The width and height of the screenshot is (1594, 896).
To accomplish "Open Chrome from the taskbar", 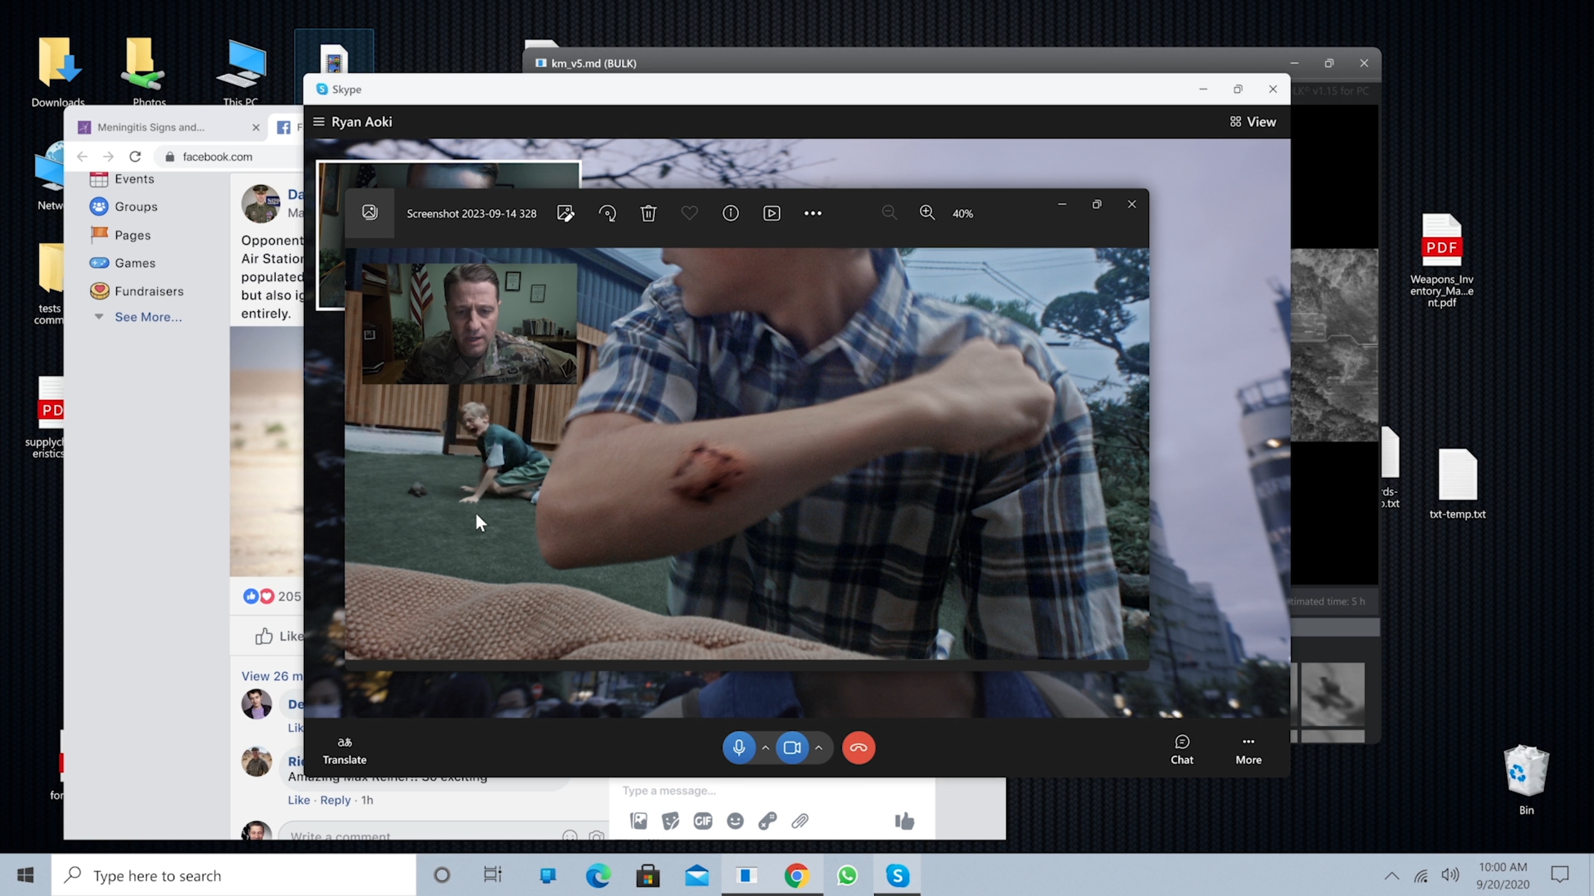I will [796, 875].
